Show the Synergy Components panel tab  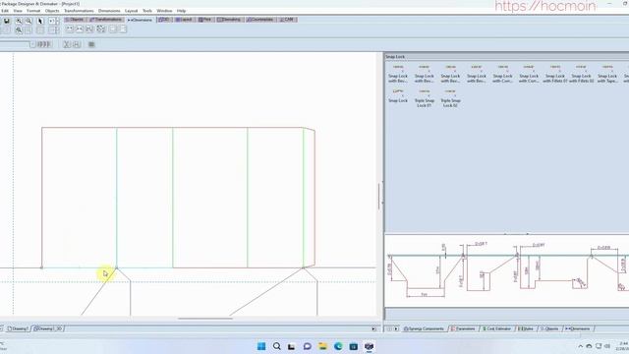coord(424,328)
